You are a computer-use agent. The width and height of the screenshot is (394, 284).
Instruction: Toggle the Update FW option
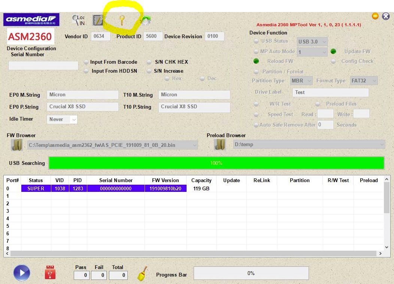pyautogui.click(x=333, y=51)
